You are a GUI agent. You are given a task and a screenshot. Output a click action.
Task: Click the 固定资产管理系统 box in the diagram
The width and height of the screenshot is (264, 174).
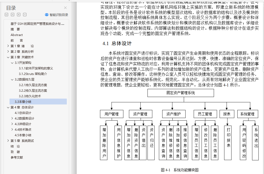181,93
